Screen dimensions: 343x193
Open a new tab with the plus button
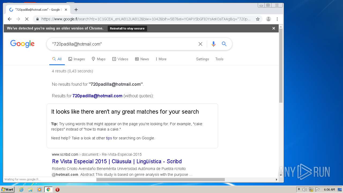pyautogui.click(x=76, y=10)
